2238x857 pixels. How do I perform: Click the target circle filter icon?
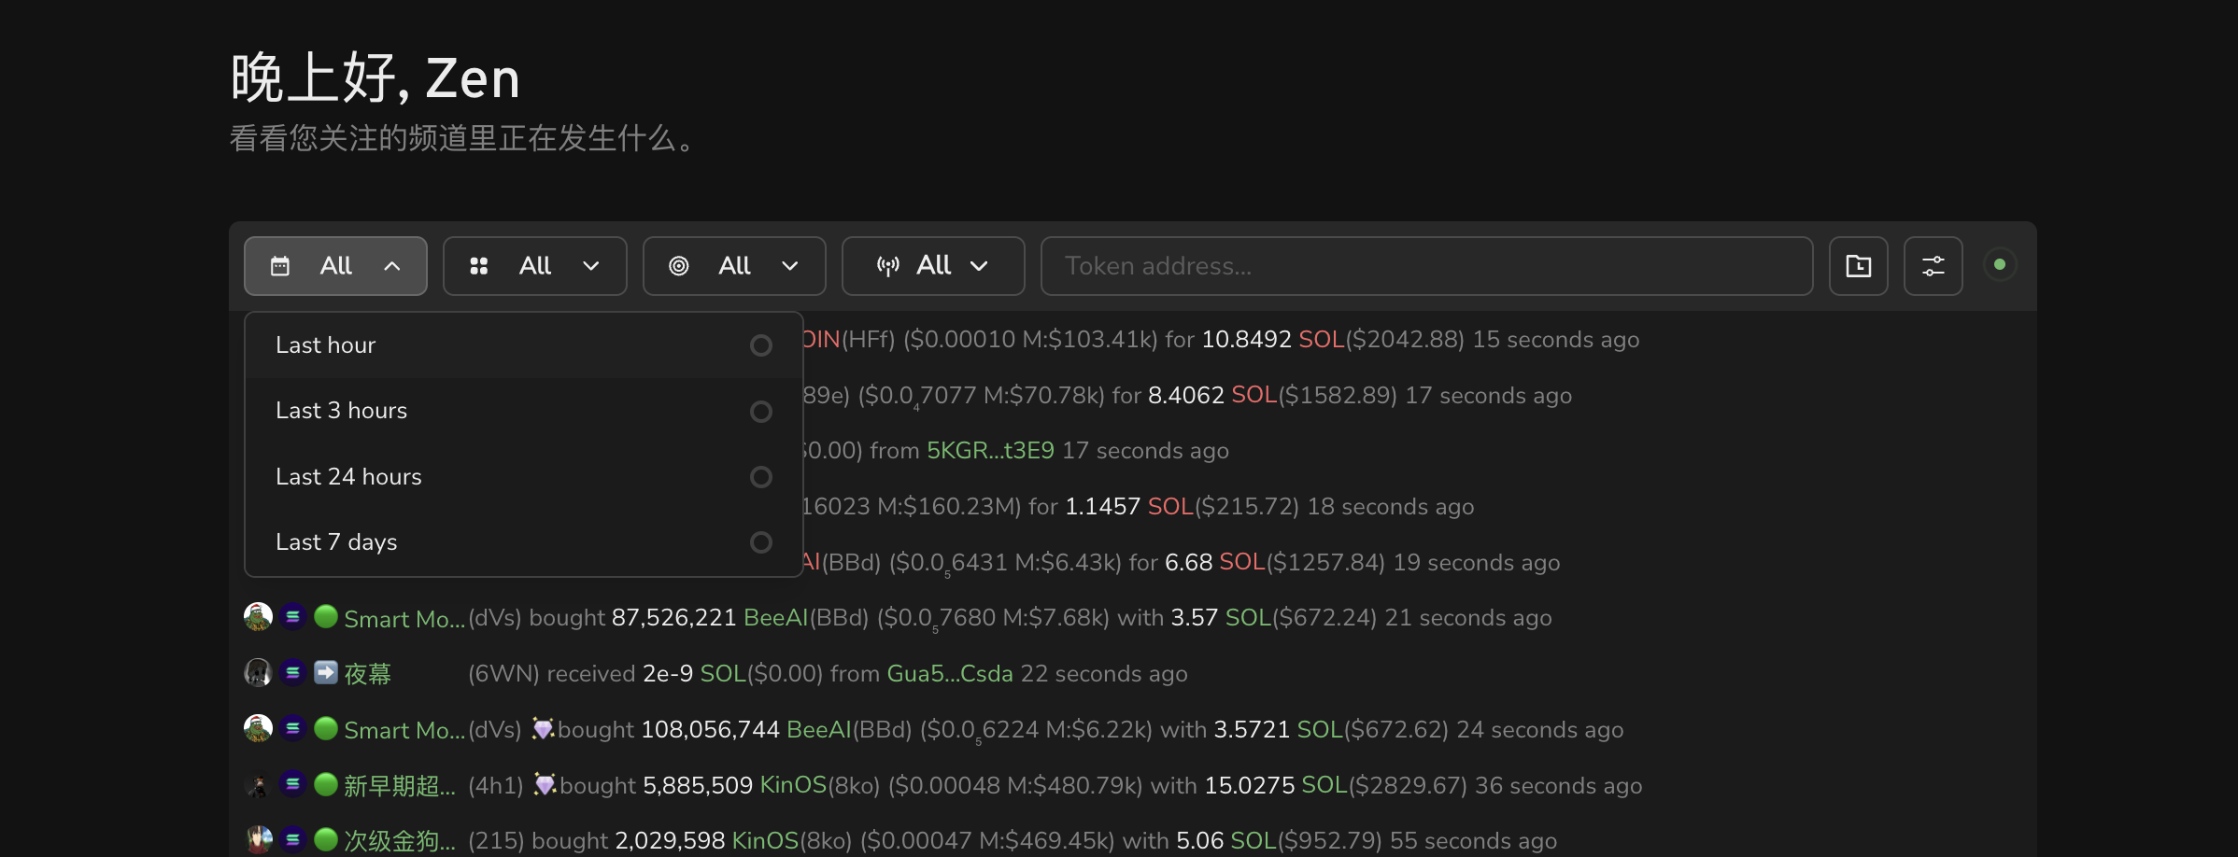tap(679, 266)
